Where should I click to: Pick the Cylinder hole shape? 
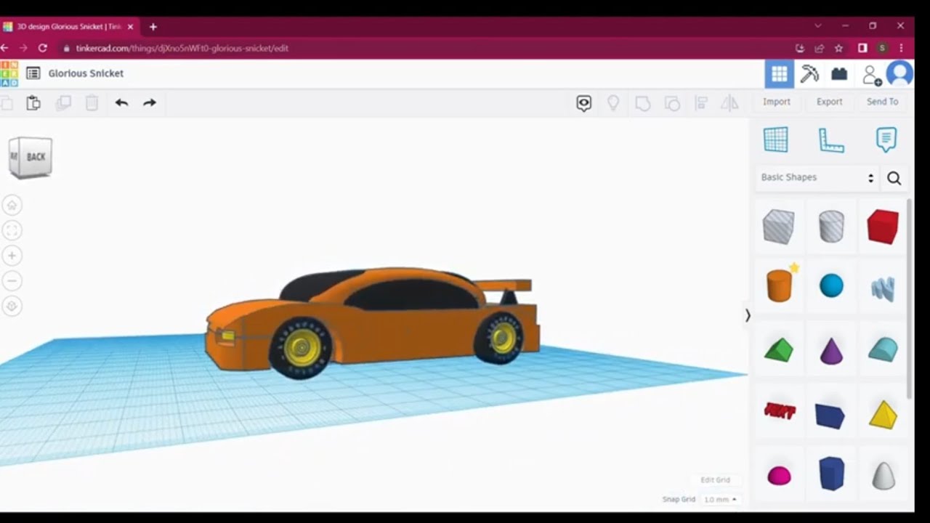pos(831,227)
